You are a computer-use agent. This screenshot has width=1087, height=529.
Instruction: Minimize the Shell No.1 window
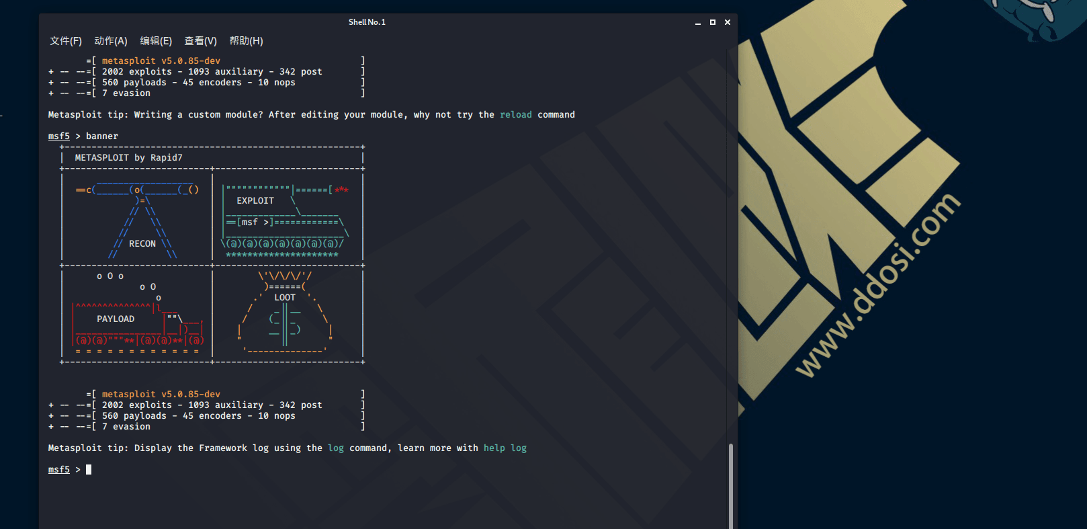[698, 22]
